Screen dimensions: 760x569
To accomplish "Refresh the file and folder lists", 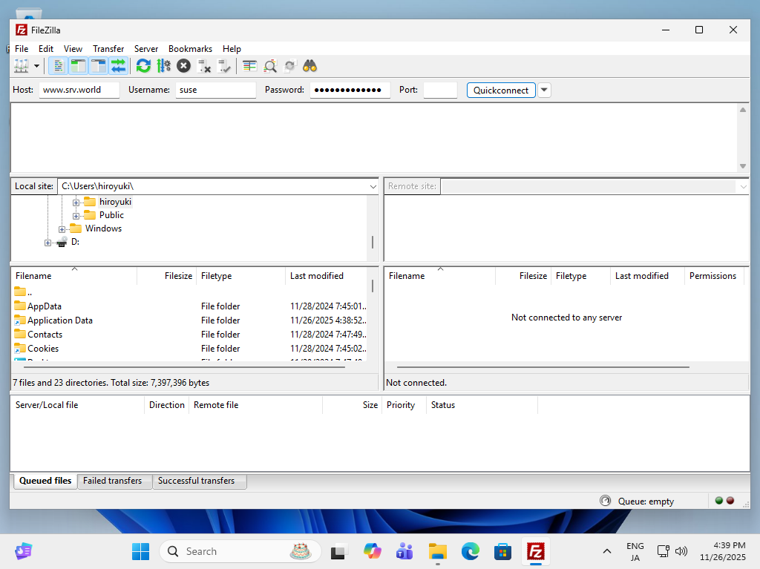I will point(143,66).
